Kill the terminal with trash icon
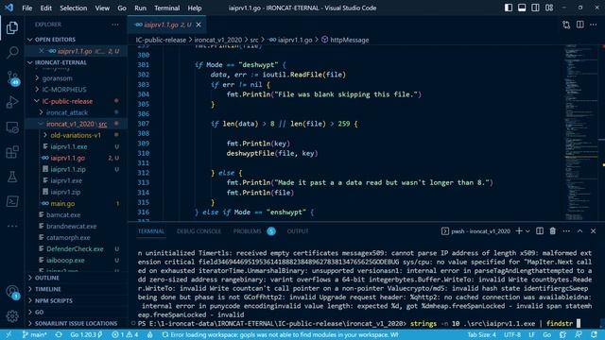 click(552, 230)
